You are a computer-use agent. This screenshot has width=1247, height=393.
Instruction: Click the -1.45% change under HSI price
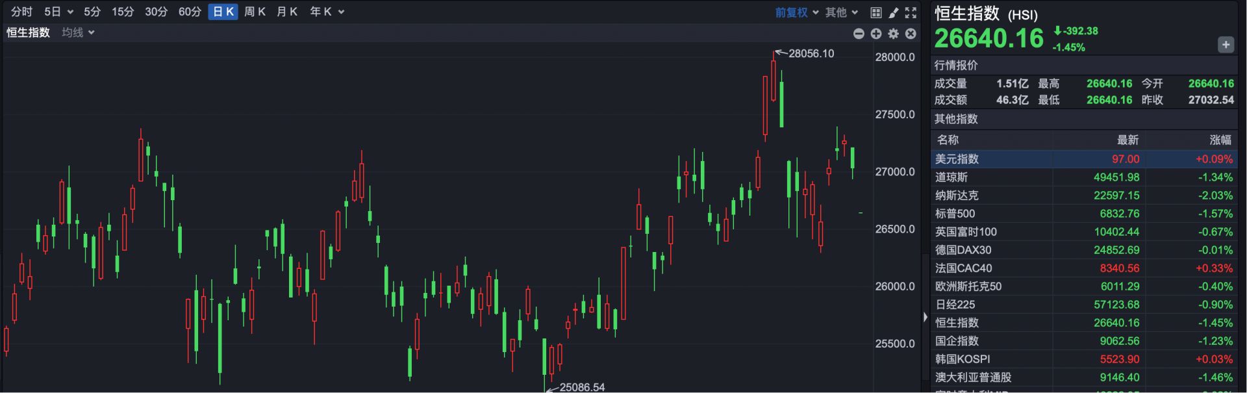[1069, 47]
